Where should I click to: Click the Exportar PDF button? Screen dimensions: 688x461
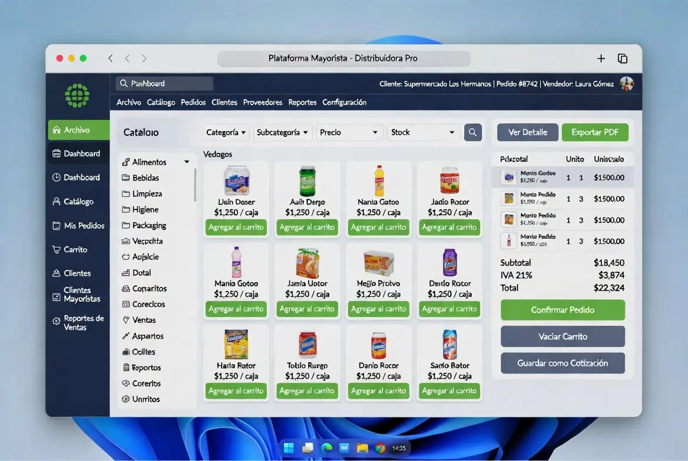coord(595,132)
